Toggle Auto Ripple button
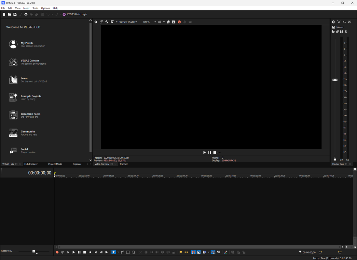Screen dimensions: 357x260 [x=204, y=252]
